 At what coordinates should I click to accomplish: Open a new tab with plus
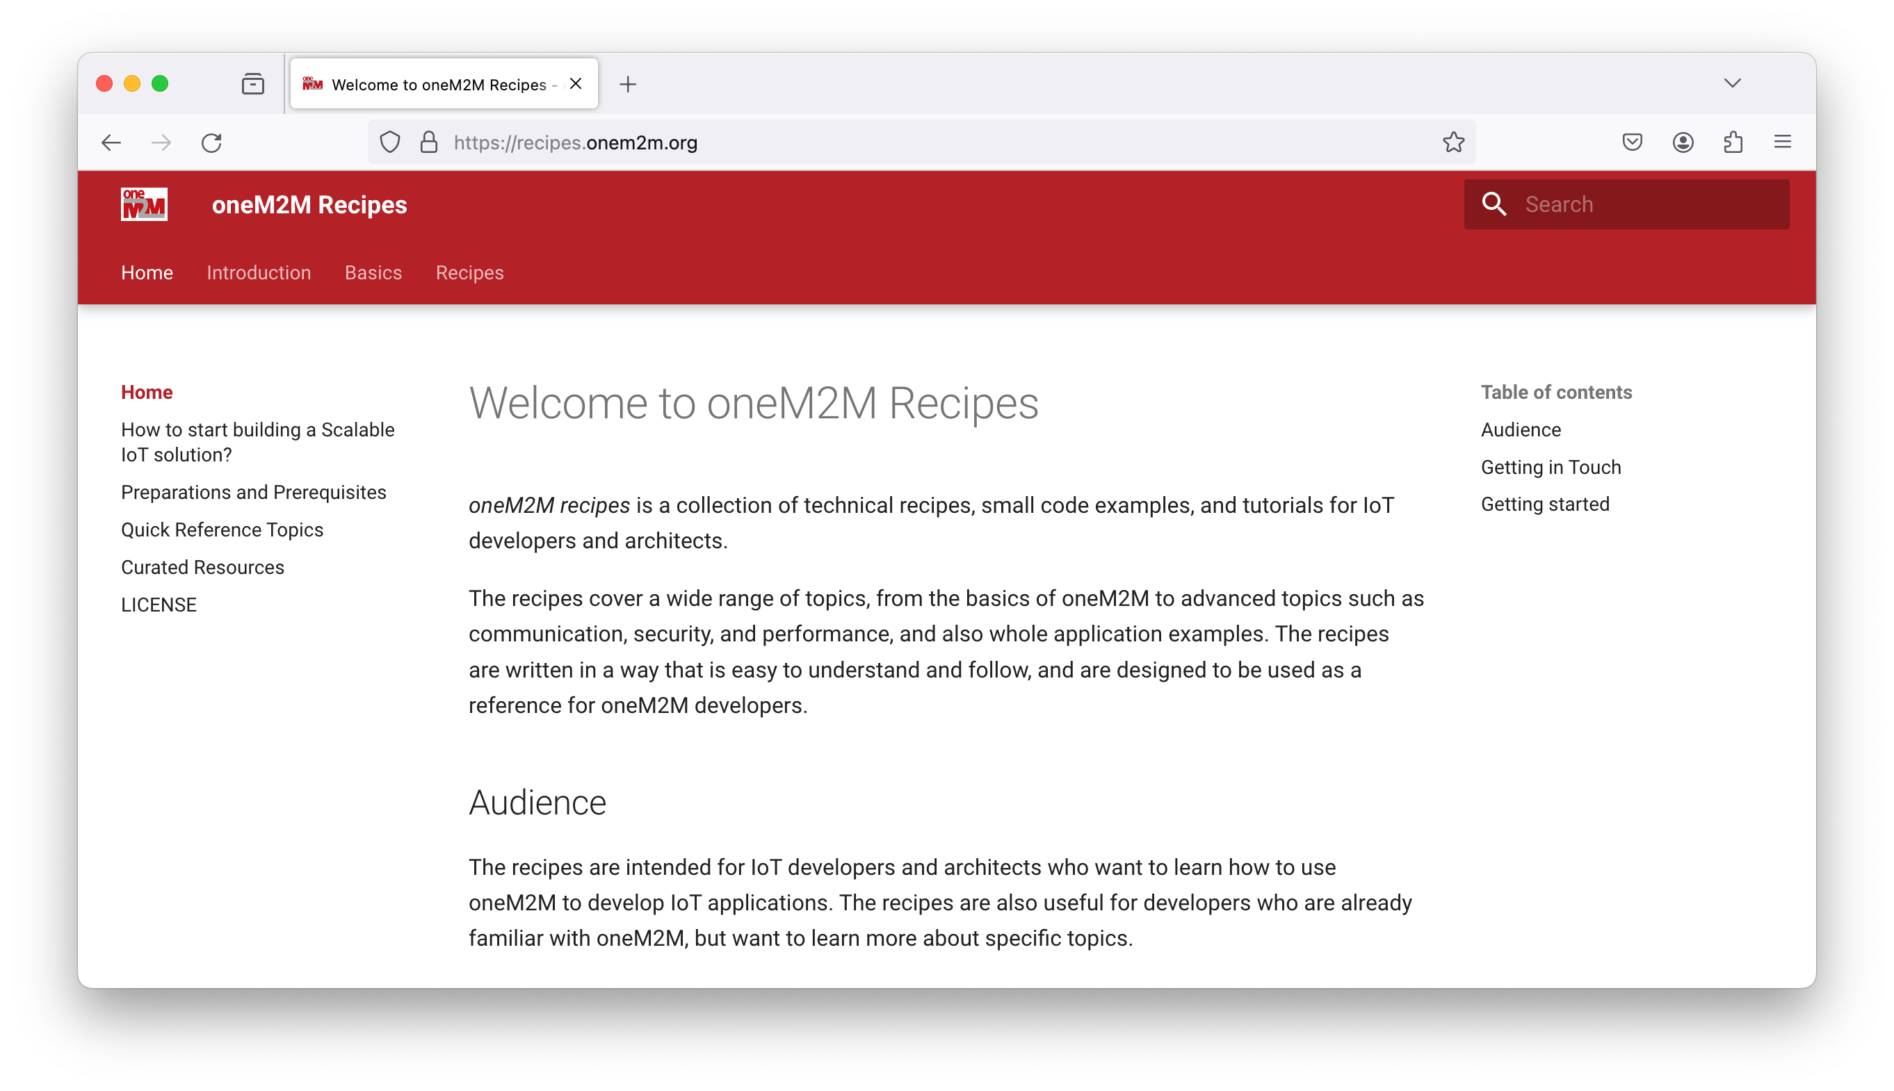tap(628, 84)
